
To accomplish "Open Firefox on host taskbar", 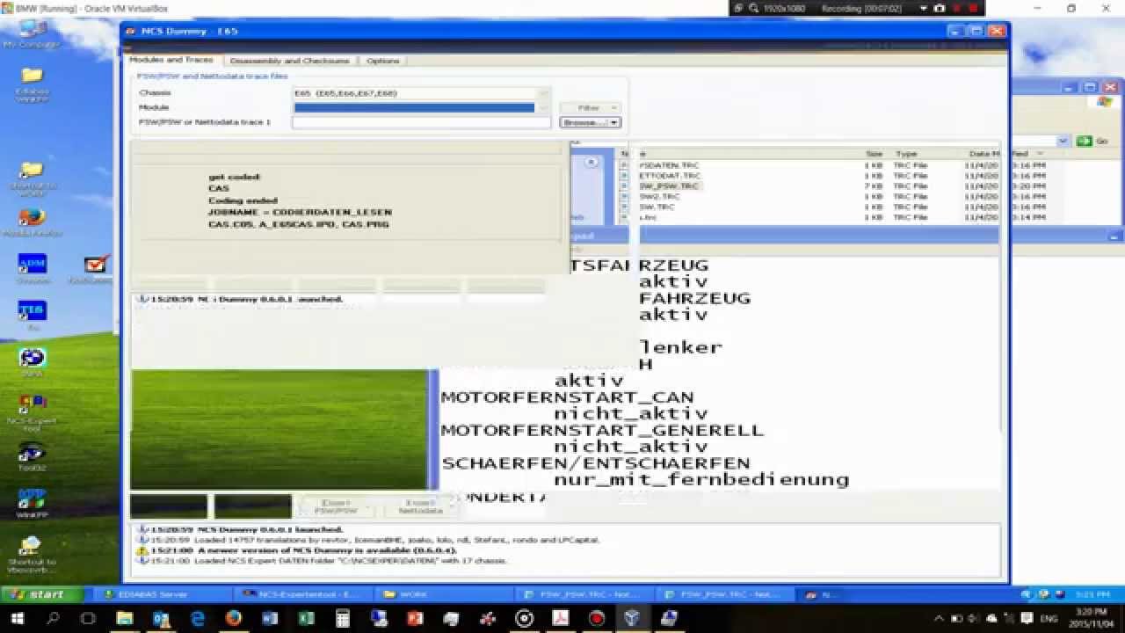I will click(233, 619).
